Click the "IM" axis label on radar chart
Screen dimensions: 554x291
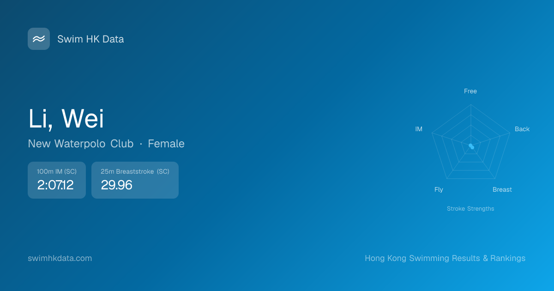click(419, 129)
